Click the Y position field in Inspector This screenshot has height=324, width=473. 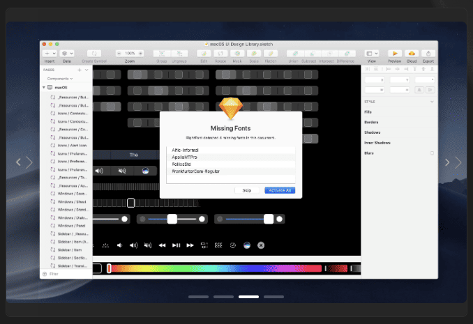coord(400,80)
